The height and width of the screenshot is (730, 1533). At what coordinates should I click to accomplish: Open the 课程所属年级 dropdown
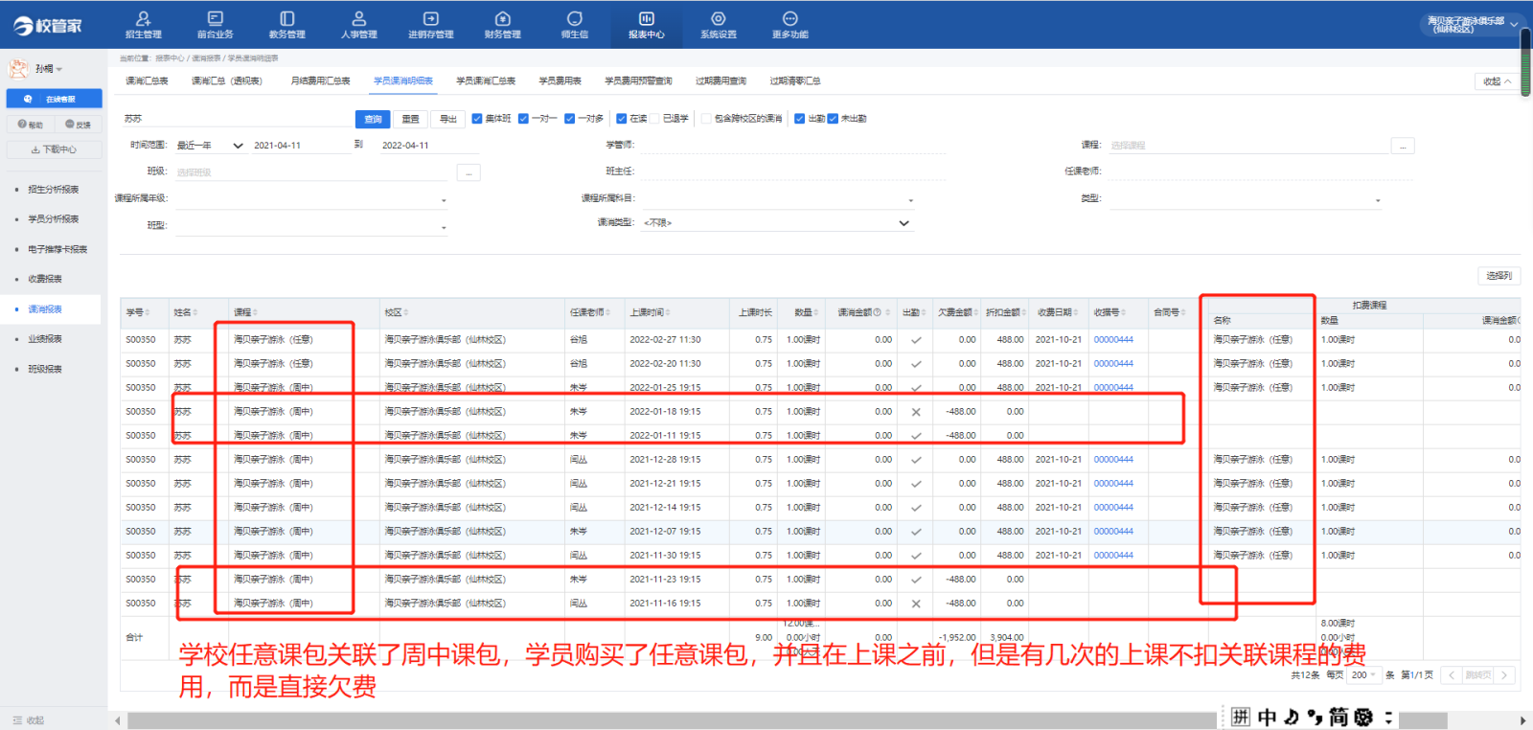click(x=311, y=199)
